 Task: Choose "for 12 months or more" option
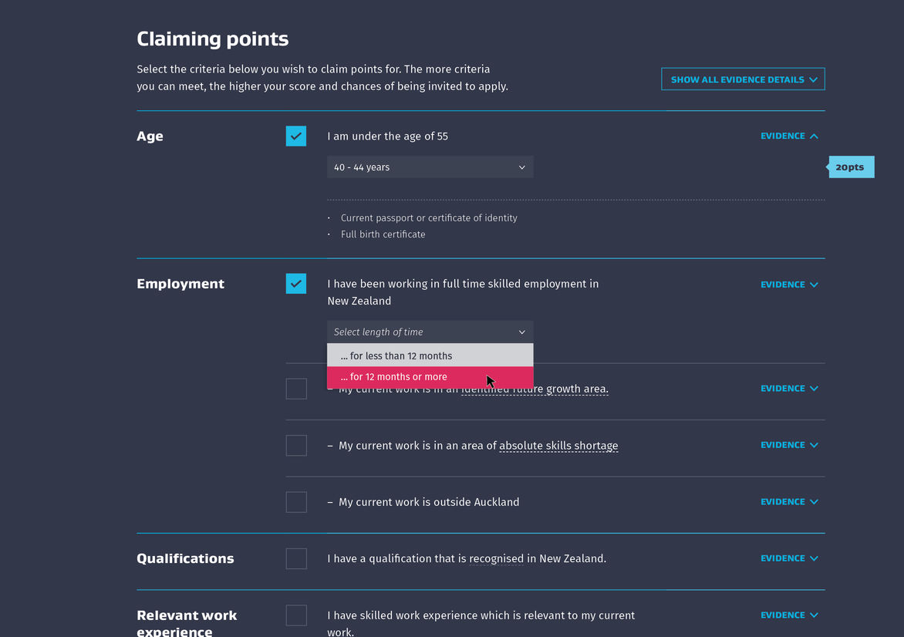(x=430, y=377)
